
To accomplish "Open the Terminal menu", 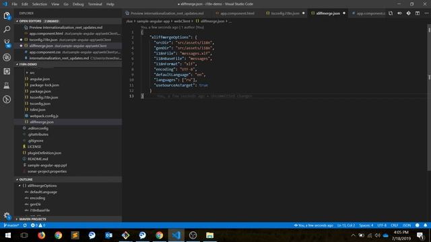I will [x=95, y=4].
